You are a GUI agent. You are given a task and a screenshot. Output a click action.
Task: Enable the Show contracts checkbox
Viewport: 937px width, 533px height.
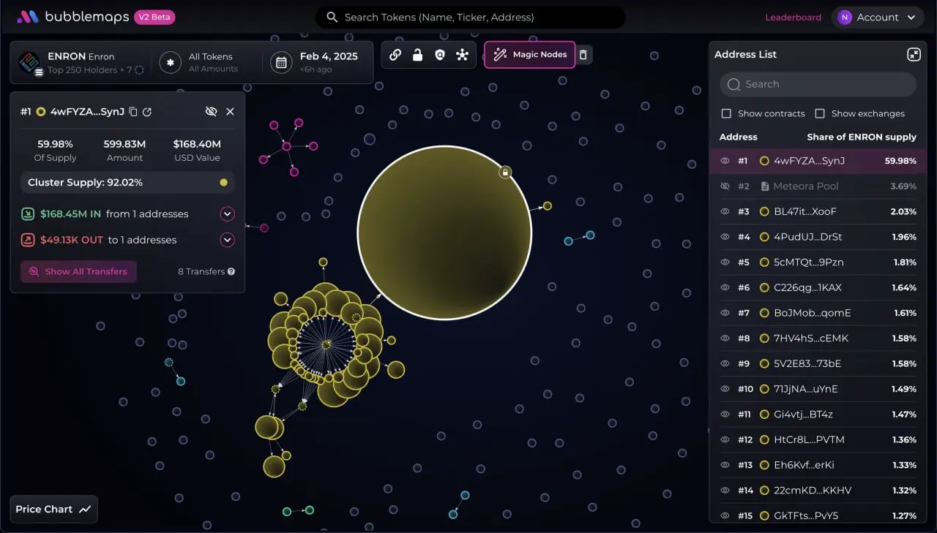click(x=726, y=113)
